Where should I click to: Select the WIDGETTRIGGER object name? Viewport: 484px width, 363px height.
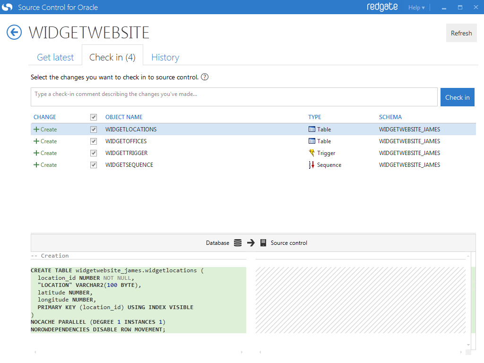(127, 153)
